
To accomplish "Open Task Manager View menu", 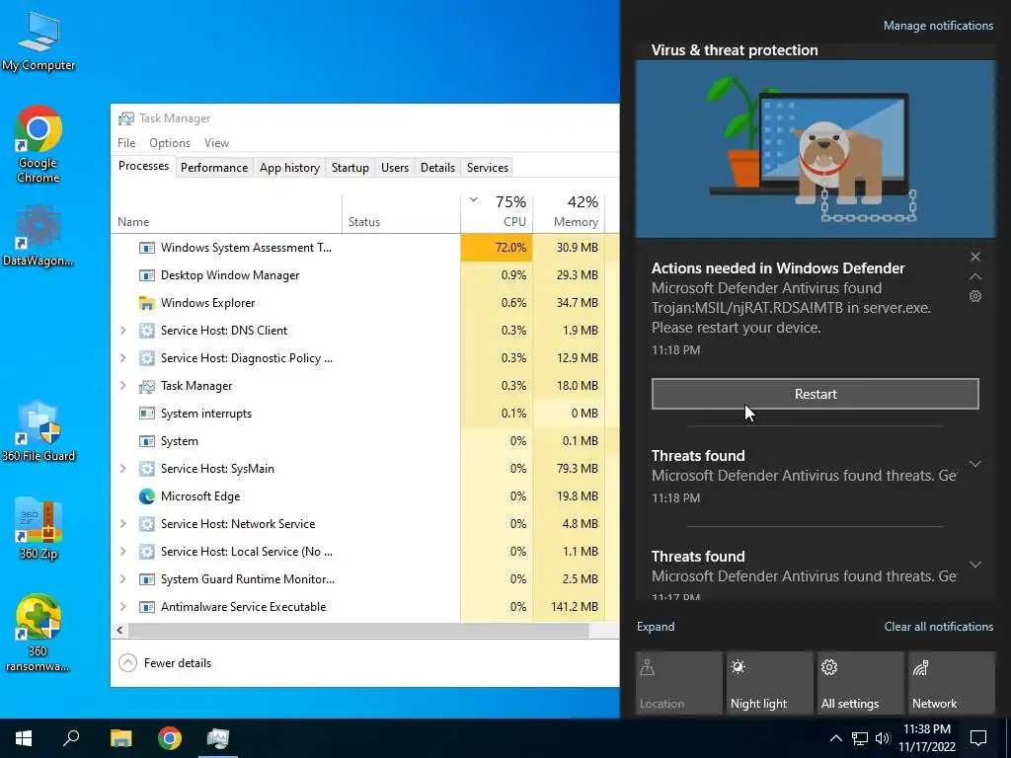I will click(x=216, y=143).
